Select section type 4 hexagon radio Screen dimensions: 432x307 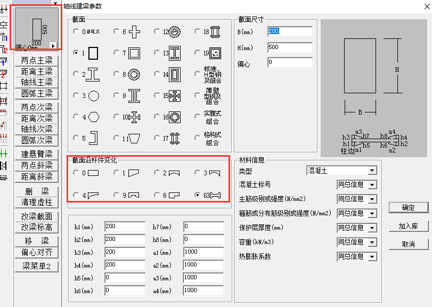(76, 117)
